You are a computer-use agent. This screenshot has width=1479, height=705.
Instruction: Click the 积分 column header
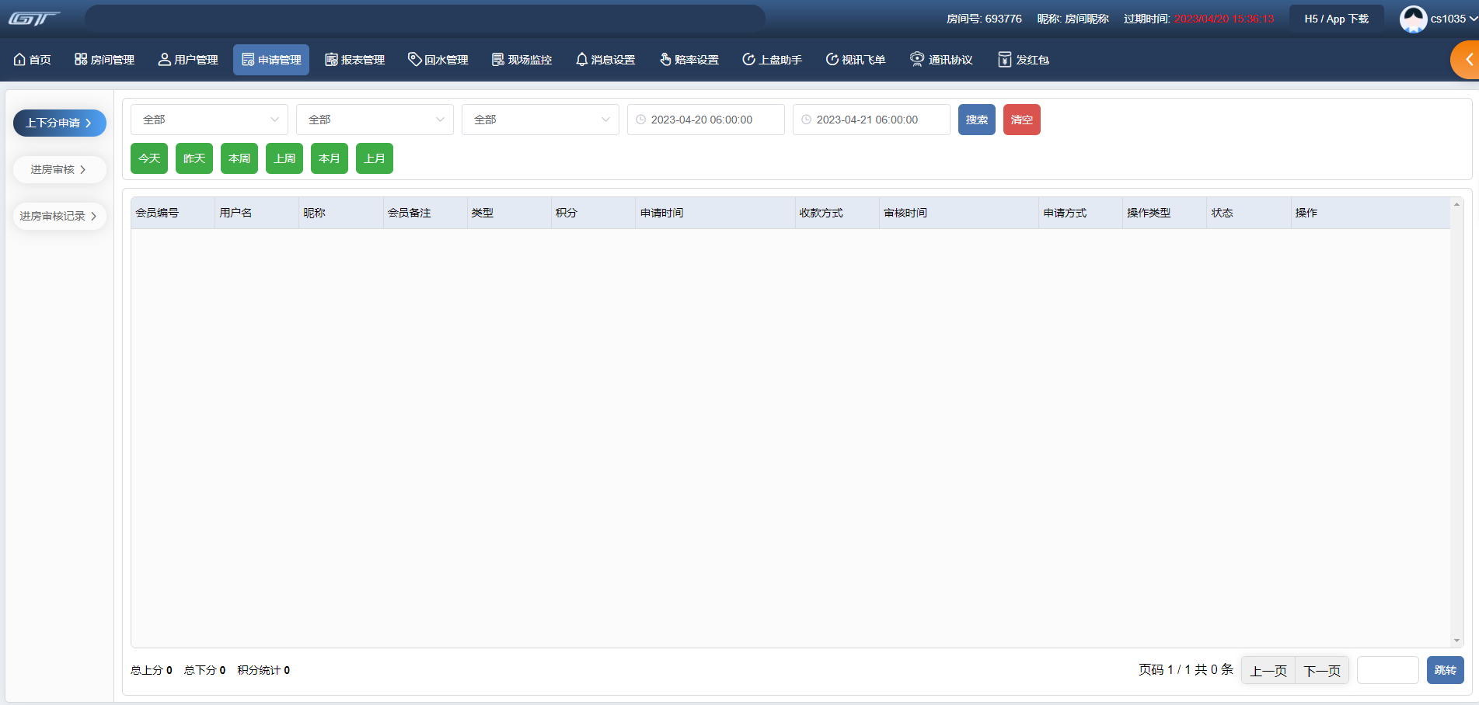593,213
